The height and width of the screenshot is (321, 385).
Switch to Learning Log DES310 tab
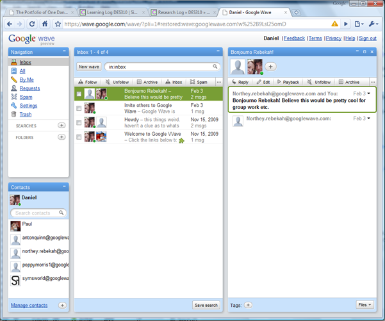[x=112, y=12]
